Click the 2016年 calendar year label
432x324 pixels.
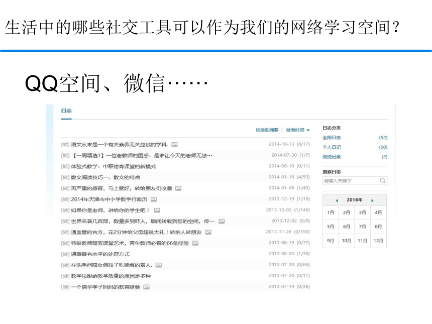[x=355, y=200]
